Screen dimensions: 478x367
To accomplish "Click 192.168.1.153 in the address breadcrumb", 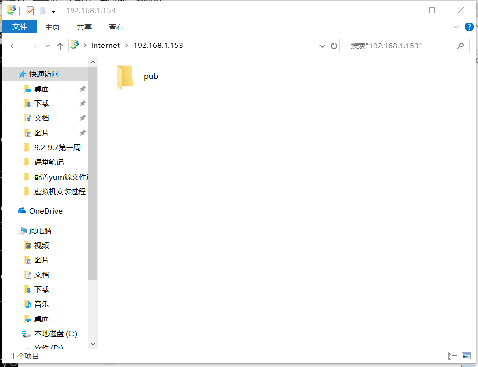I will tap(158, 46).
